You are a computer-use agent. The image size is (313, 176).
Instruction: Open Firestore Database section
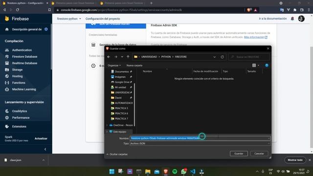[24, 57]
